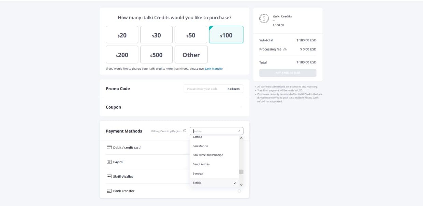Click the Billing Country/Region info icon
The image size is (423, 206).
click(185, 131)
